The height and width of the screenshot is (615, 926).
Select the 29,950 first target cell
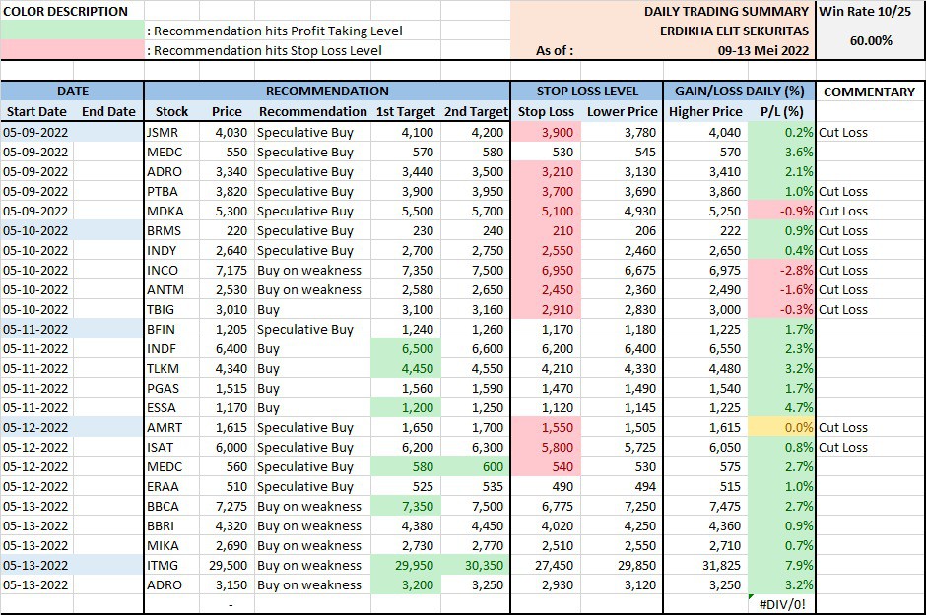coord(404,565)
